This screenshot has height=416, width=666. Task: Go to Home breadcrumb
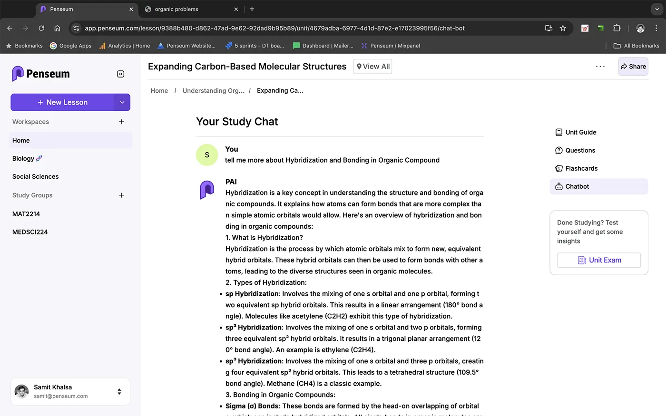tap(159, 91)
